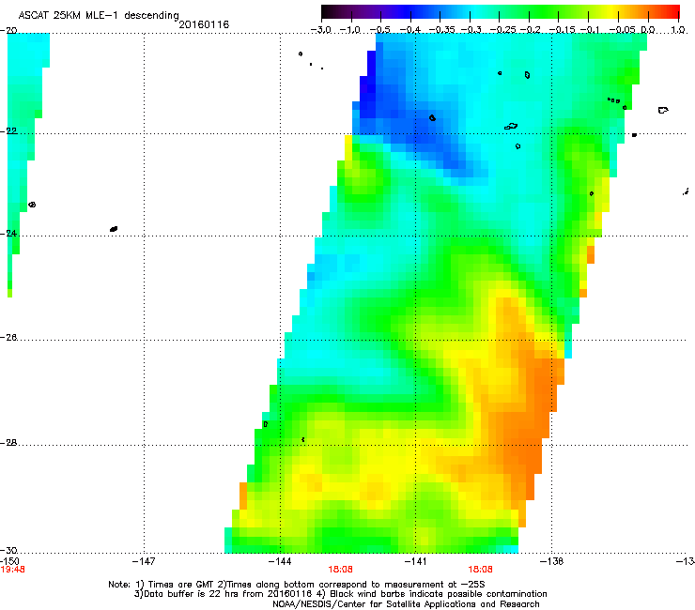This screenshot has height=610, width=695.
Task: Click the '-141' longitude axis label
Action: click(x=415, y=561)
